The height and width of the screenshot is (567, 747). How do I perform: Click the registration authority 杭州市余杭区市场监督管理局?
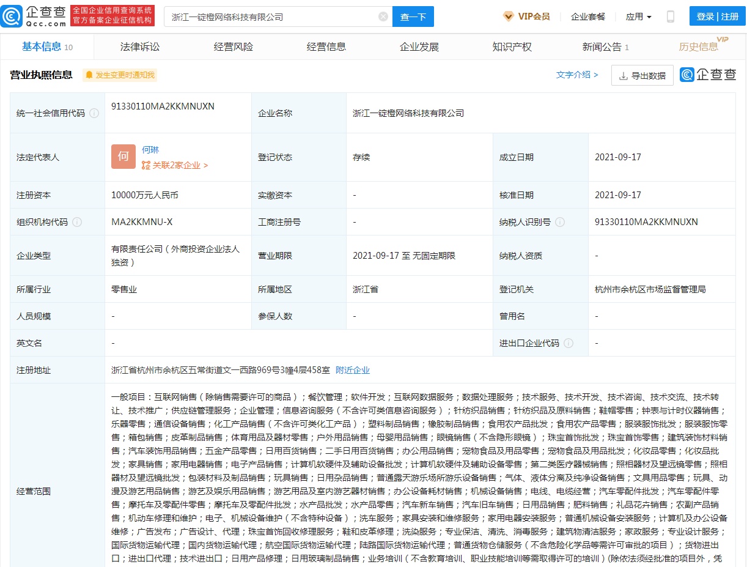tap(650, 289)
